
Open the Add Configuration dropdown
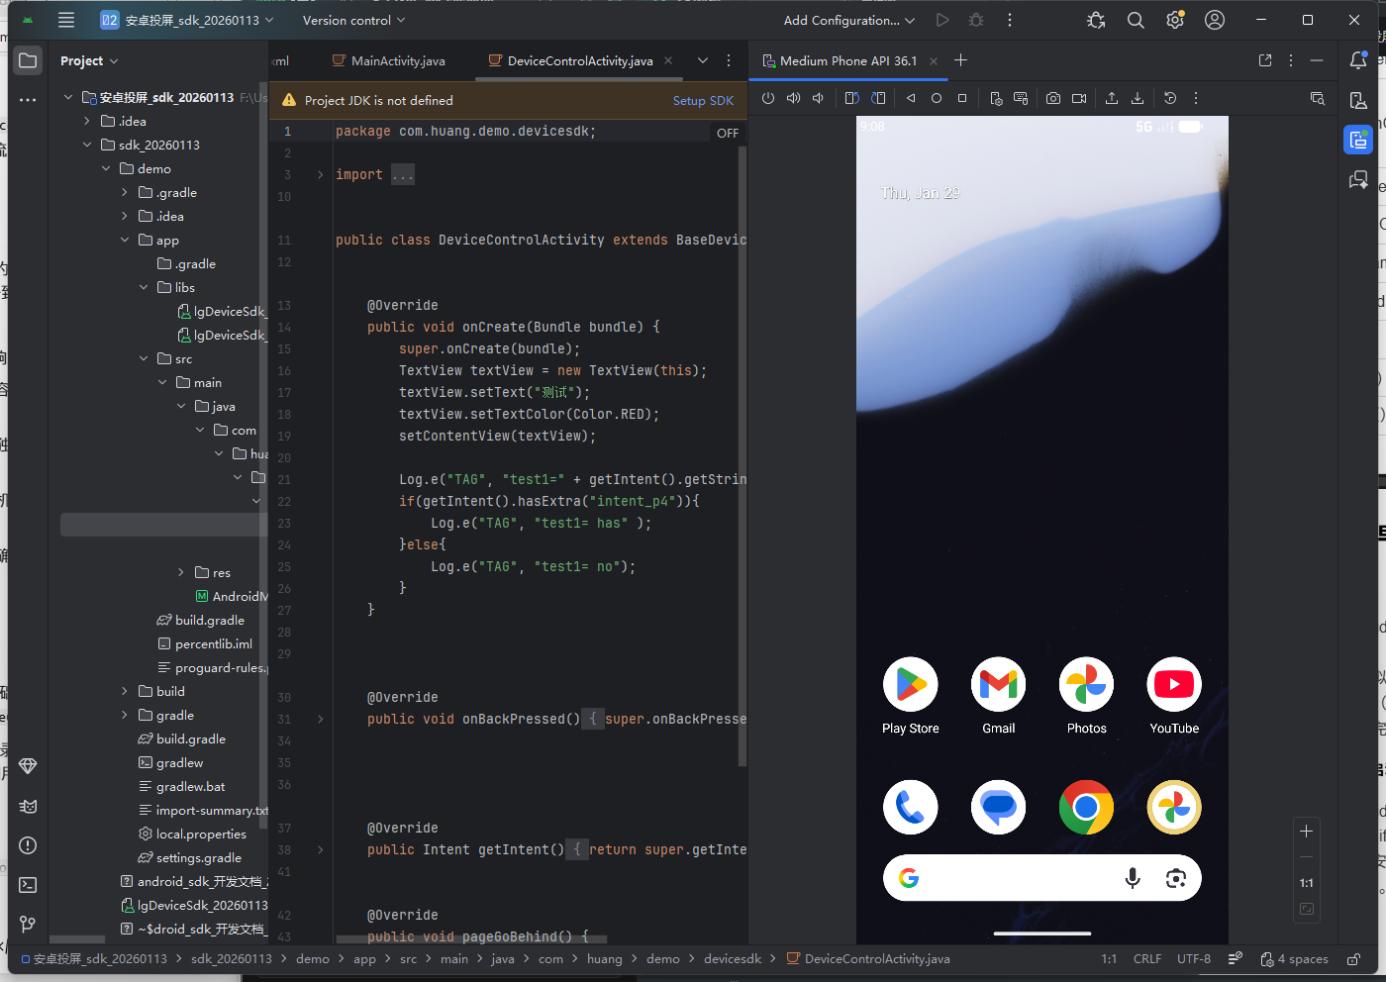tap(848, 20)
